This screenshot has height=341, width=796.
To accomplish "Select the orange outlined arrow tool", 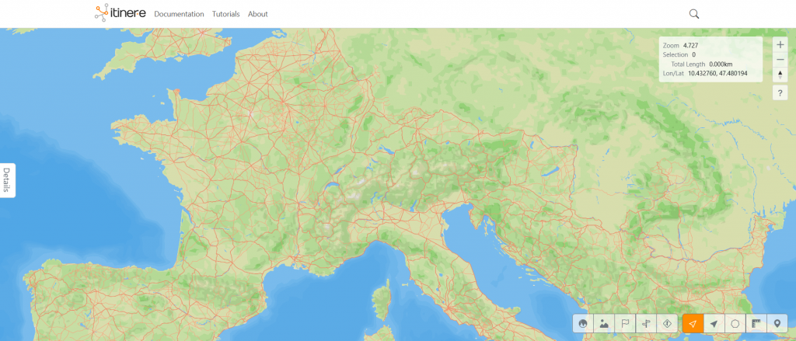I will [693, 323].
